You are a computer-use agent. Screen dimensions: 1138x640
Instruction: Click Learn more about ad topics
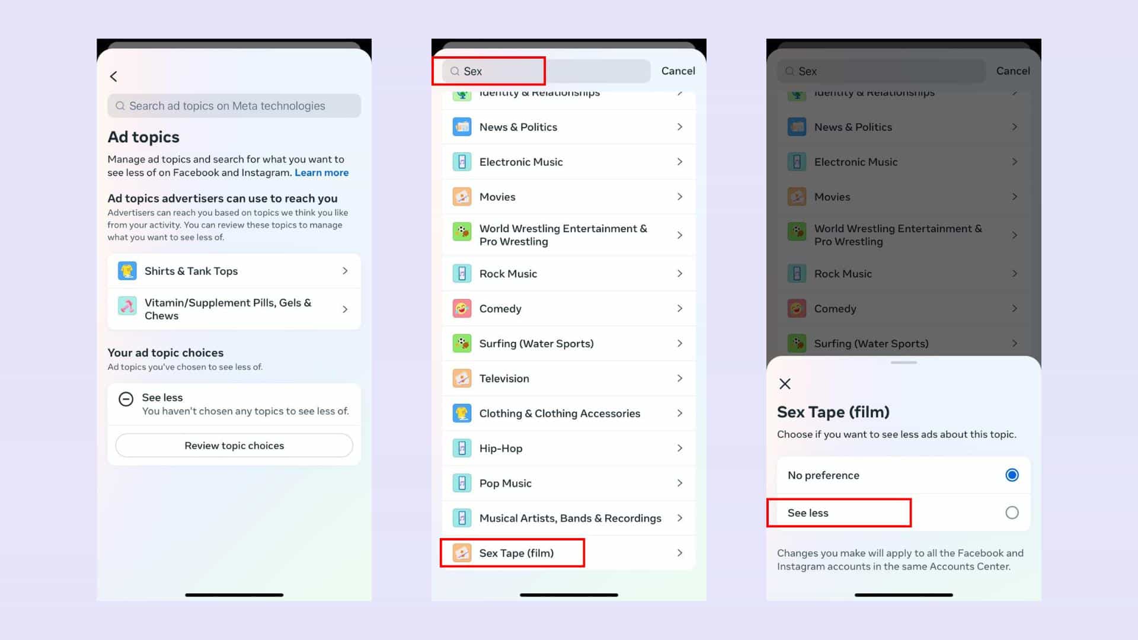[x=321, y=172]
